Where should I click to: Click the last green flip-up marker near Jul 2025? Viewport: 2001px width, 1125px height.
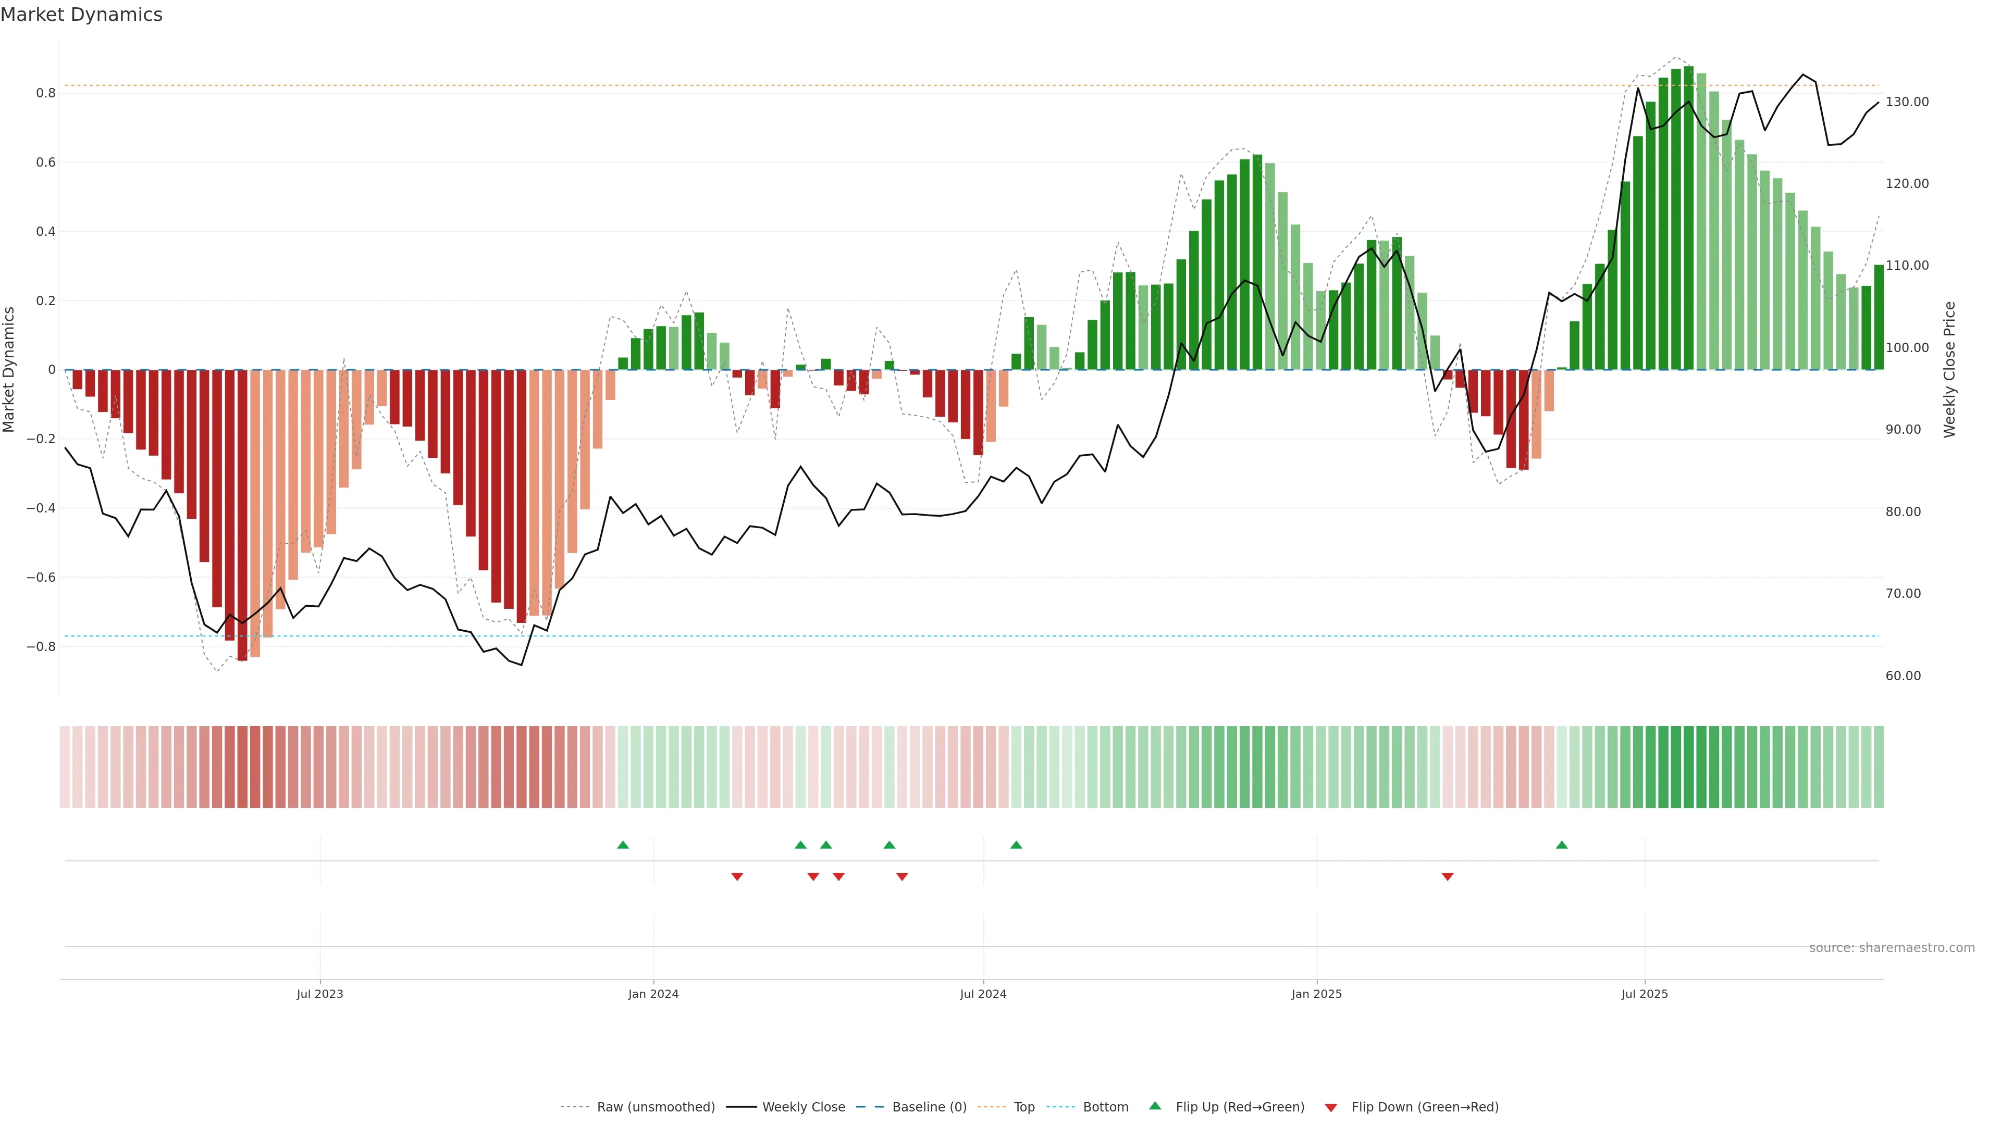(x=1561, y=845)
